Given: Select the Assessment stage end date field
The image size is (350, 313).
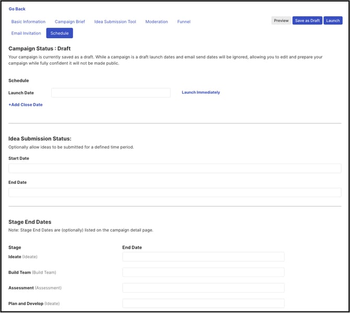Looking at the screenshot, I should pyautogui.click(x=203, y=288).
